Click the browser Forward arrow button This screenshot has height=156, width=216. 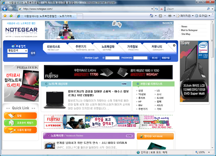click(x=11, y=9)
